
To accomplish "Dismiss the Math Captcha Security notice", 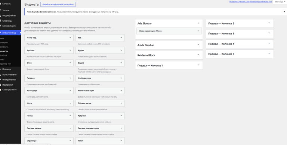I will coord(284,12).
